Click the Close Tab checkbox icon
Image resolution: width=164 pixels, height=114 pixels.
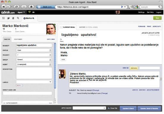109,108
